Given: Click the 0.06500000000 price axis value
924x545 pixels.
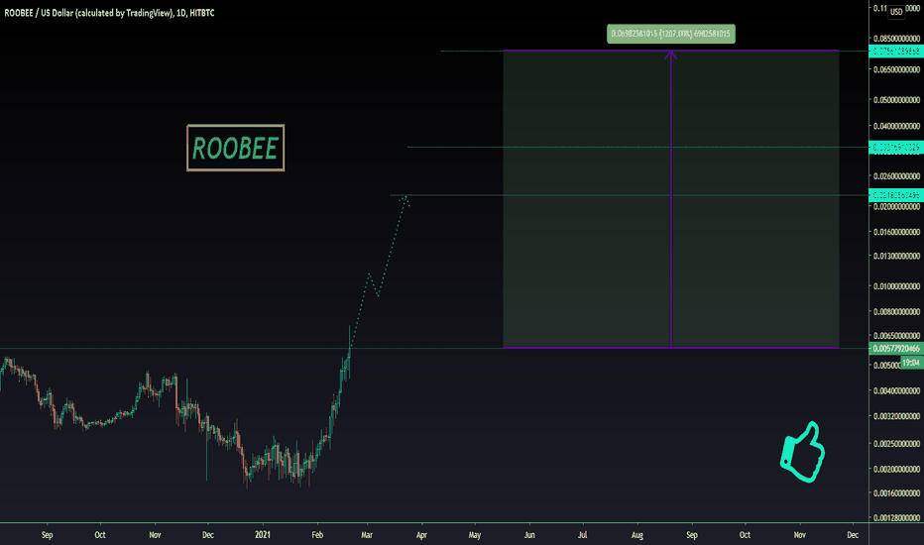Looking at the screenshot, I should 896,69.
